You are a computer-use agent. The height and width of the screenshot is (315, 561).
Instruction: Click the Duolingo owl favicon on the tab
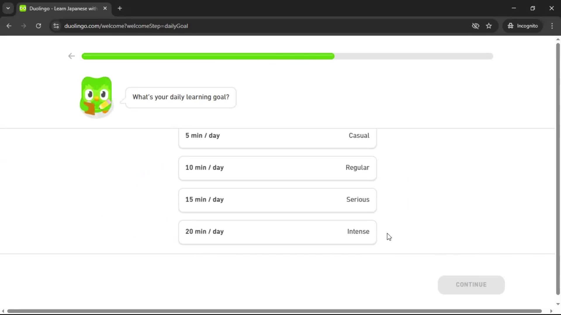23,8
